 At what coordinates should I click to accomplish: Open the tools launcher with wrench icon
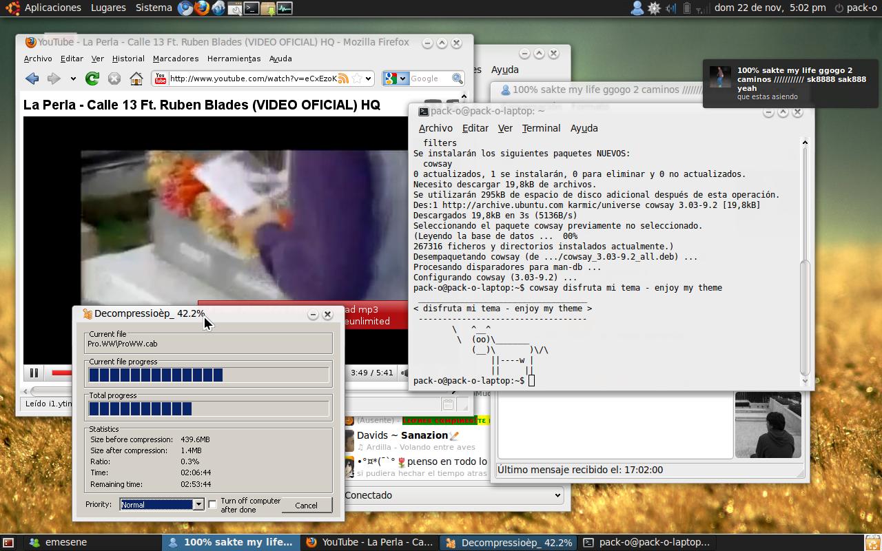click(235, 8)
